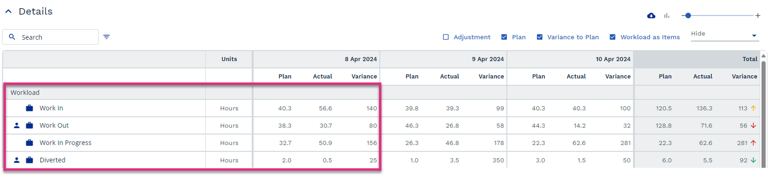The height and width of the screenshot is (178, 772).
Task: Click the plus icon at slider end
Action: (x=758, y=16)
